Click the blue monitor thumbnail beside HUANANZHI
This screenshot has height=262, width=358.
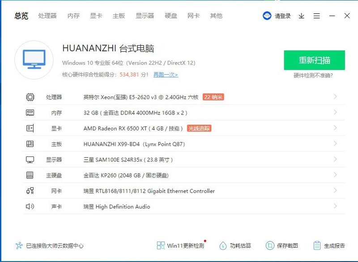[33, 59]
